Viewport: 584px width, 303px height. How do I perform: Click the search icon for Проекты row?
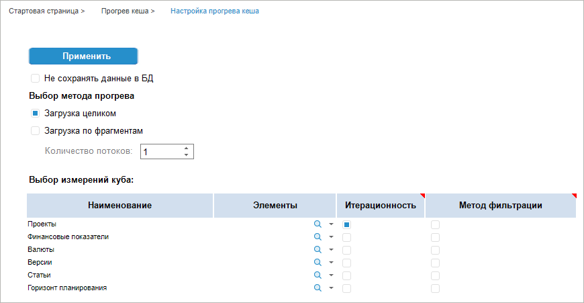click(x=318, y=224)
